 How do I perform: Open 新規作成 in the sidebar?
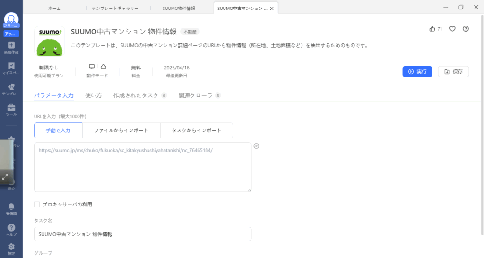11,48
